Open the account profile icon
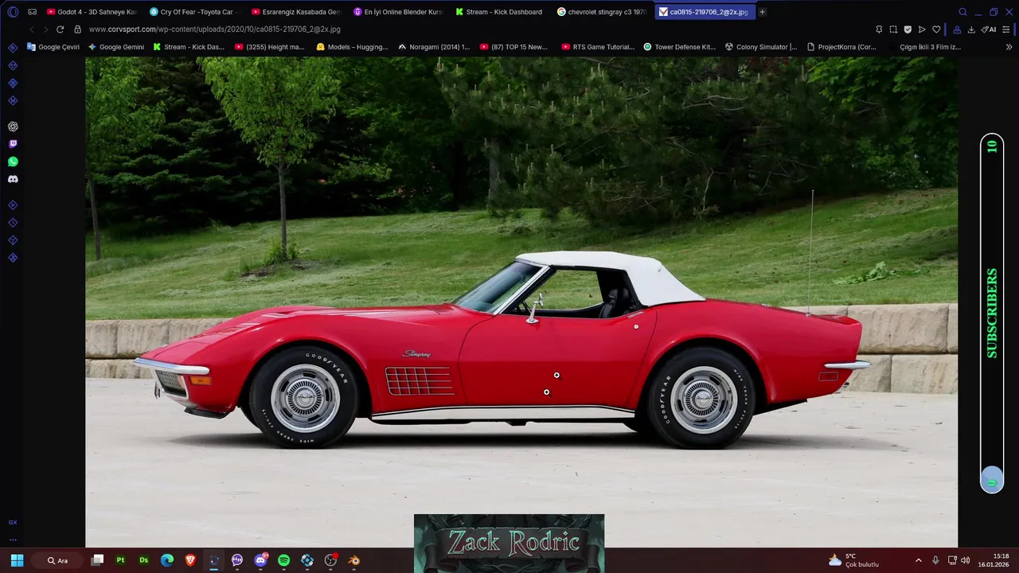Screen dimensions: 1019x573 pyautogui.click(x=957, y=29)
